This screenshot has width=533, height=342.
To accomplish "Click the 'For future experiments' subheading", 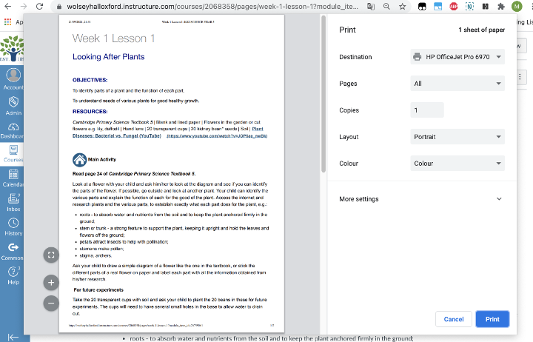I will pos(98,290).
